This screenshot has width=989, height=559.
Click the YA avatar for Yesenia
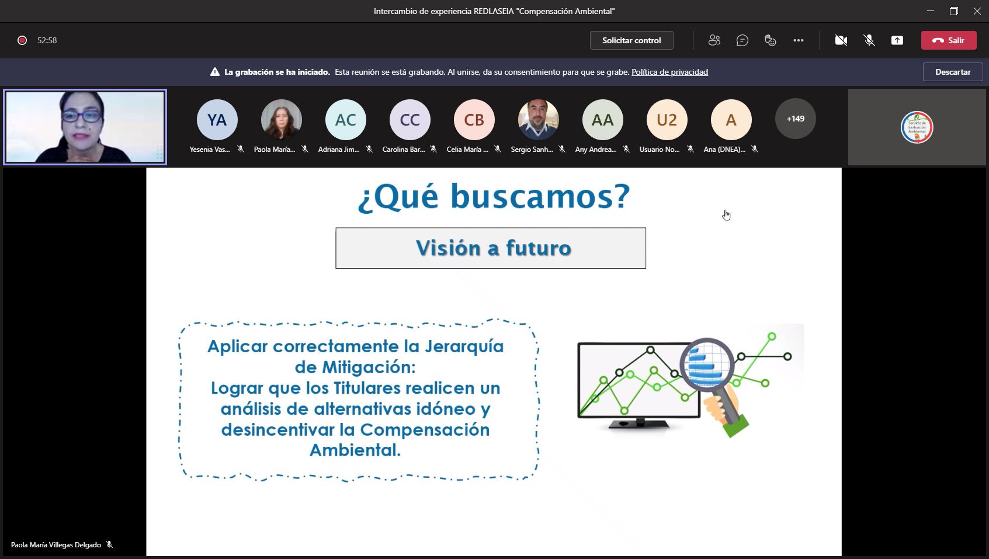(217, 120)
